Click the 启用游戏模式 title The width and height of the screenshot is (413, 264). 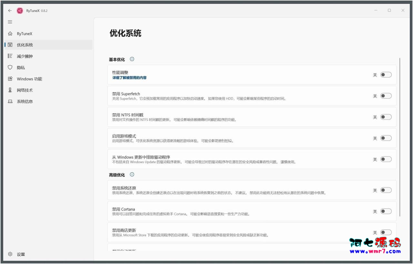[x=124, y=136]
